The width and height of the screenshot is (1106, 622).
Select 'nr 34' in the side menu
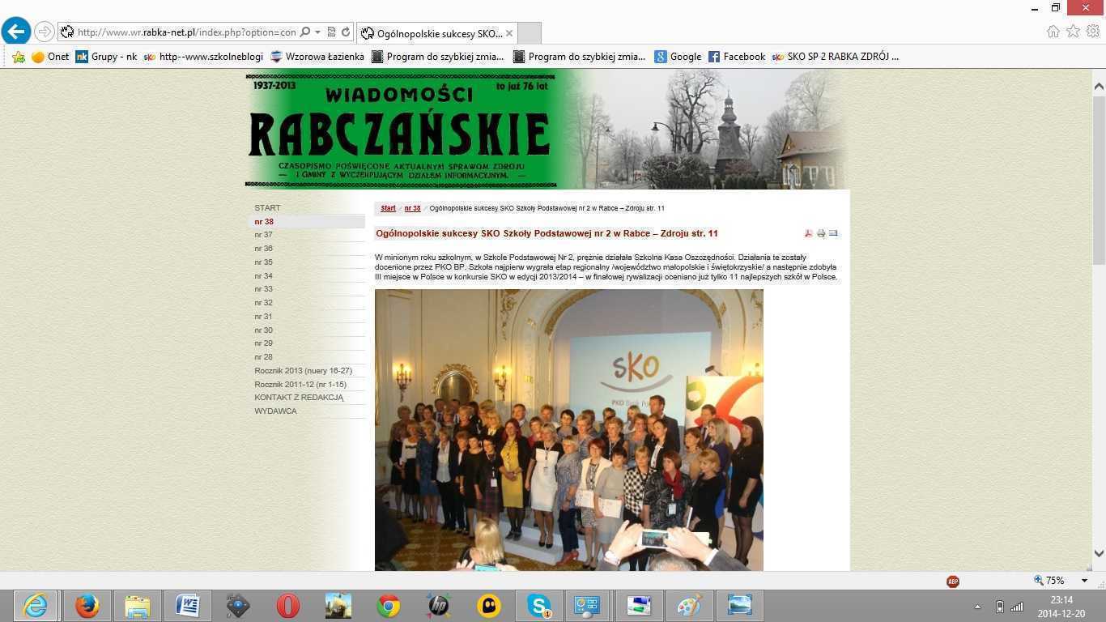[x=264, y=276]
